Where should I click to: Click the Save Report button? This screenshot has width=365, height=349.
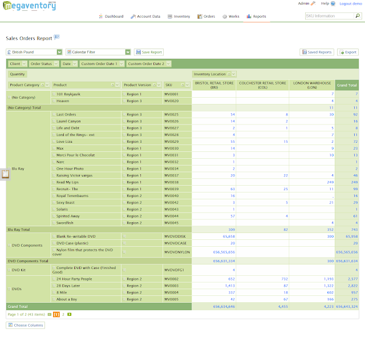[x=149, y=52]
